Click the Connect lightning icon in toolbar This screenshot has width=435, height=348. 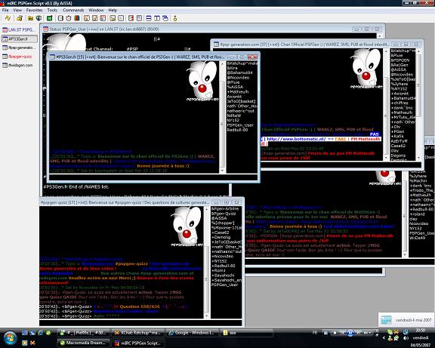click(x=8, y=18)
